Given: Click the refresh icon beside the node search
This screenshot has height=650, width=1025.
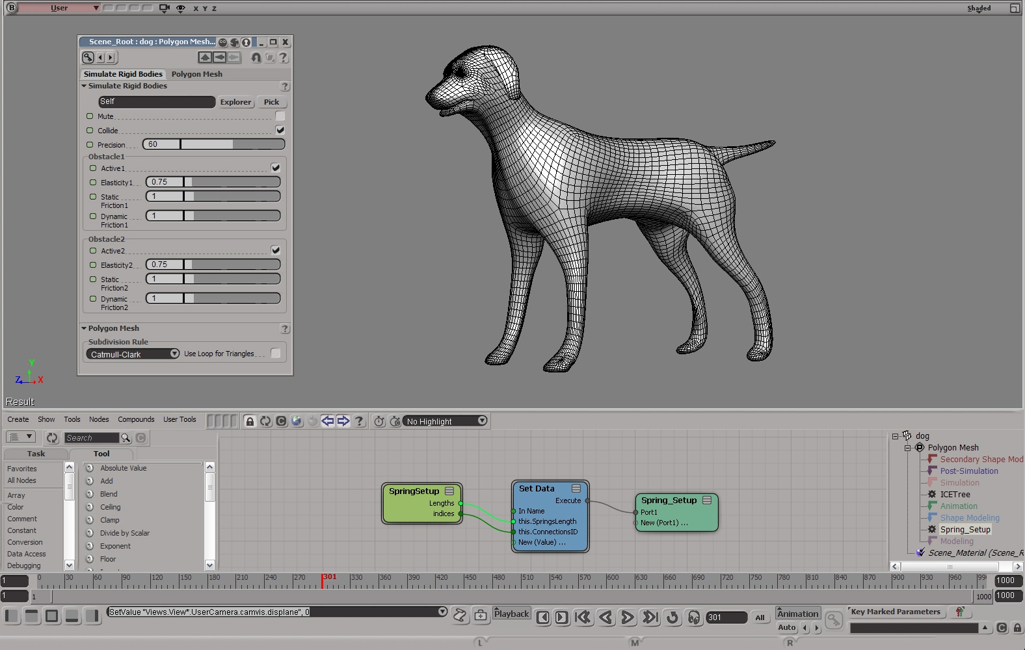Looking at the screenshot, I should tap(53, 438).
